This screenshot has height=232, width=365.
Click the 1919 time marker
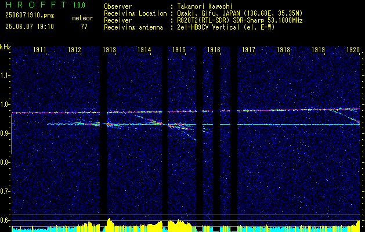tap(318, 50)
